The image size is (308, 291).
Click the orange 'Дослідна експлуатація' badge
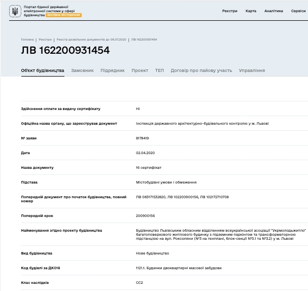63,15
